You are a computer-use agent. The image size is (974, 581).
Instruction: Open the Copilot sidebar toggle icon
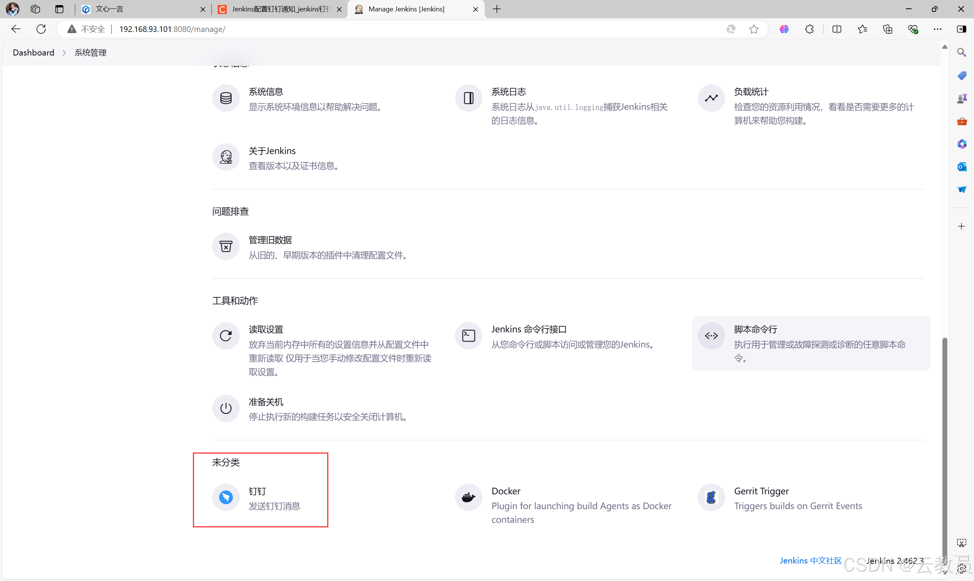961,29
